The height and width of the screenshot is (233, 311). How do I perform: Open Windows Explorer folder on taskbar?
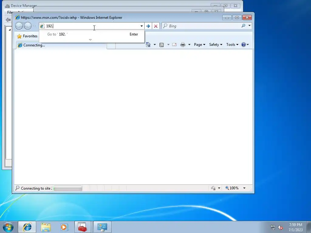click(46, 227)
